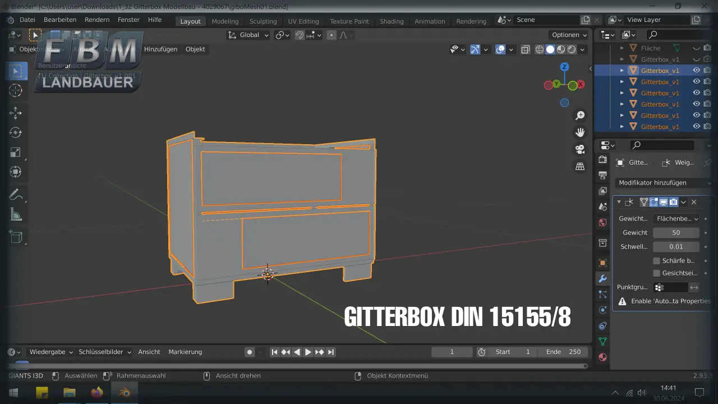Open Modifikator hinzufügen dropdown
The height and width of the screenshot is (404, 718).
663,182
